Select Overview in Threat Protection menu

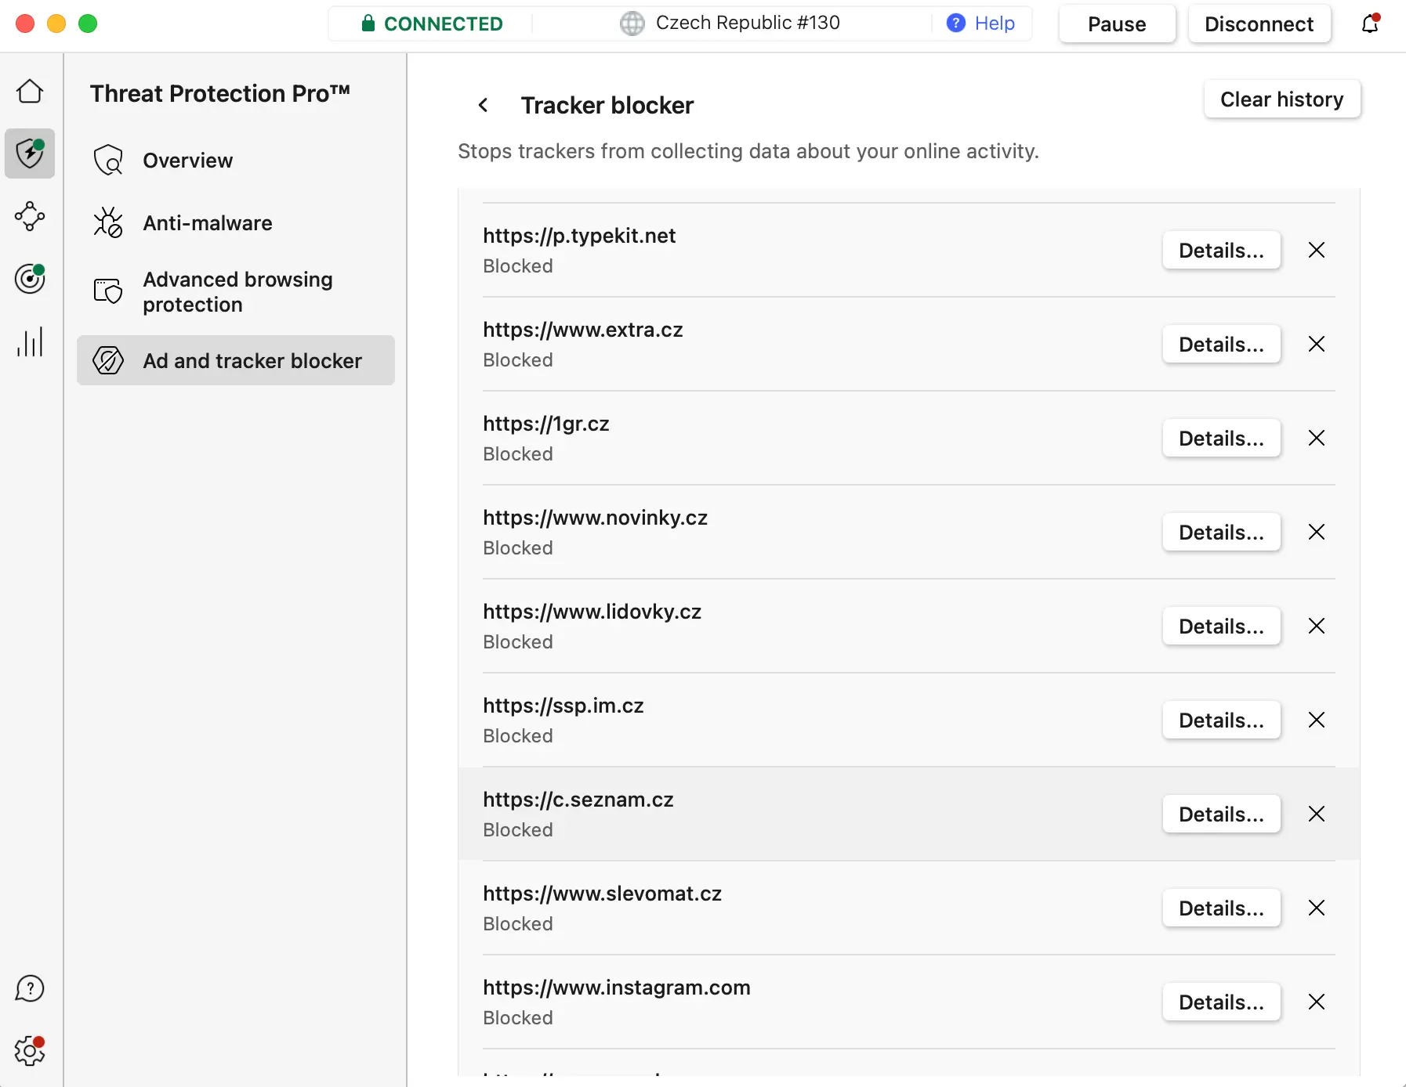(x=188, y=161)
